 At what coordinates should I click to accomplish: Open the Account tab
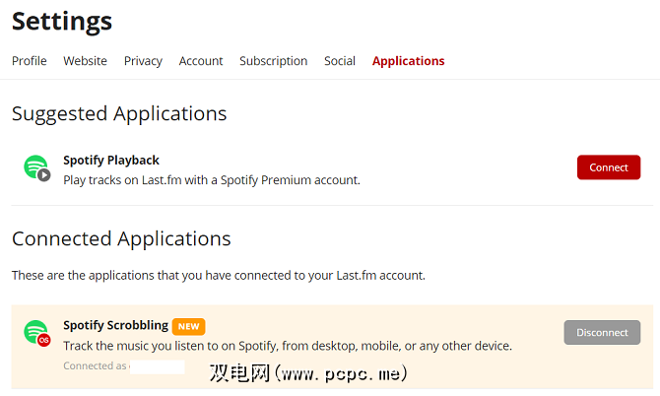201,61
